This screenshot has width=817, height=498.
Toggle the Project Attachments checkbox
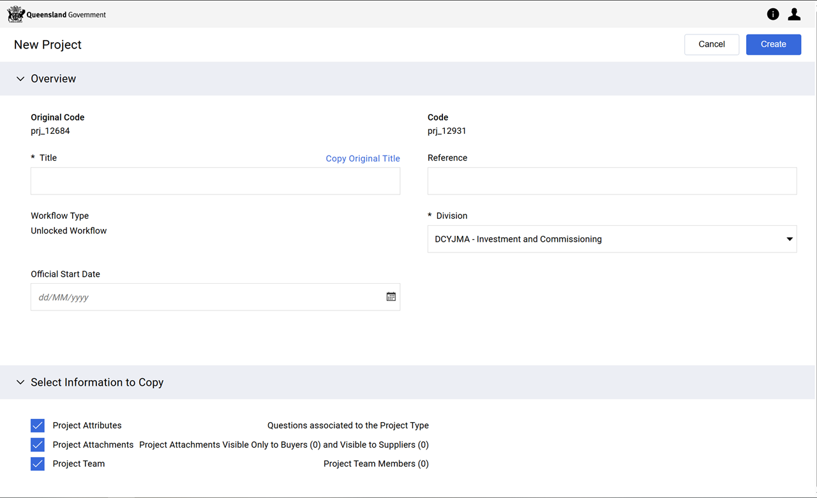click(38, 444)
